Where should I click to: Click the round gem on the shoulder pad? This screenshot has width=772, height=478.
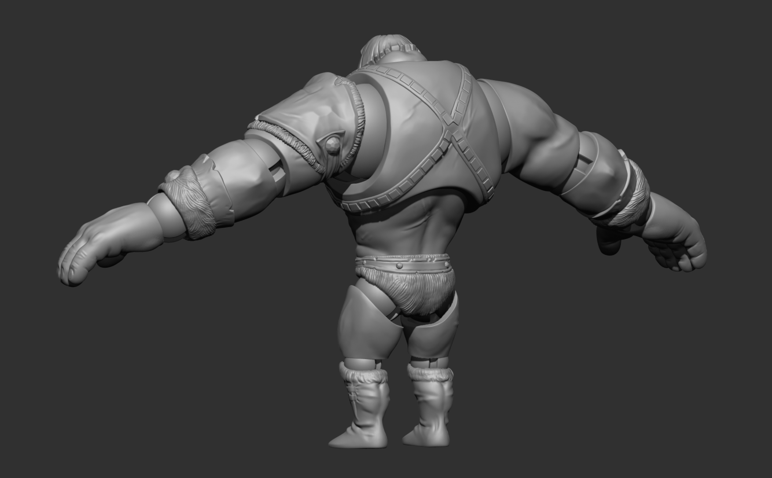(333, 146)
